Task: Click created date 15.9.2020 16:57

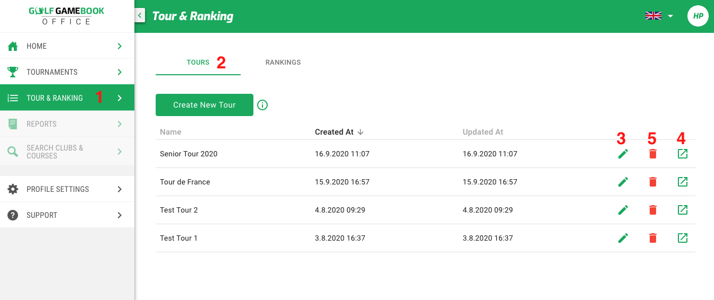Action: click(342, 182)
